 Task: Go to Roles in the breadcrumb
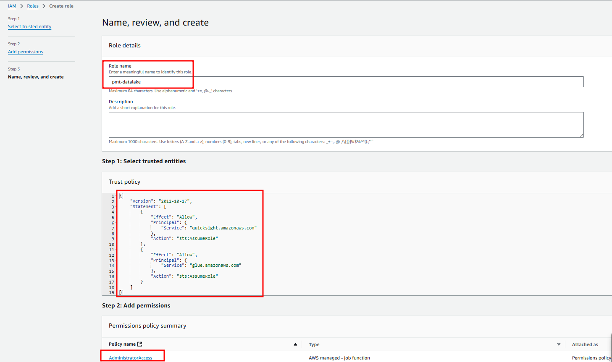(x=33, y=6)
